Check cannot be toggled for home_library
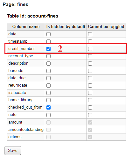 click(x=90, y=100)
